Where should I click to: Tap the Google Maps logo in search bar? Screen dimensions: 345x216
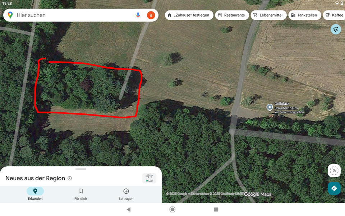click(10, 15)
